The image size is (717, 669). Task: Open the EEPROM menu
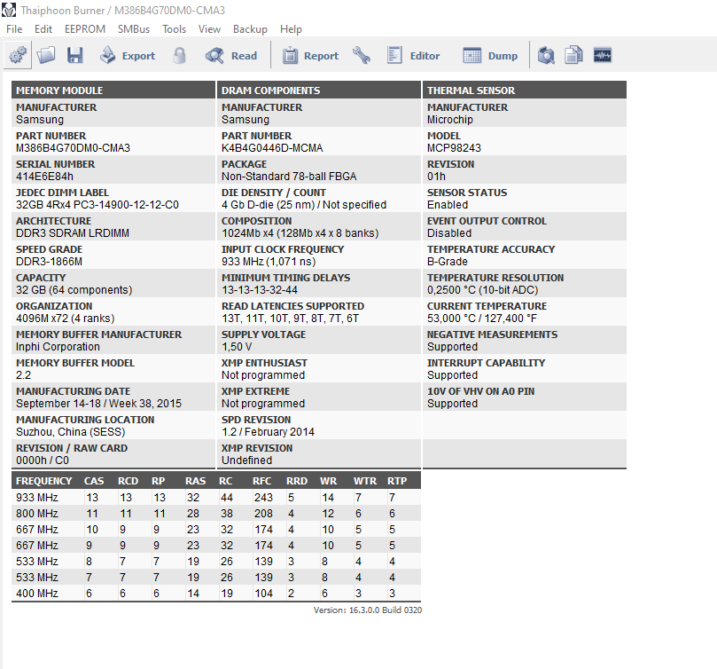85,29
